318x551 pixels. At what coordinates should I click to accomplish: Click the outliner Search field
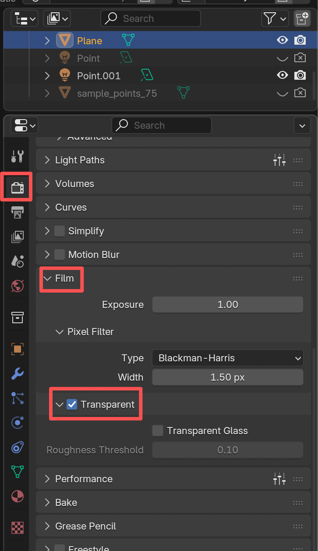(x=150, y=18)
